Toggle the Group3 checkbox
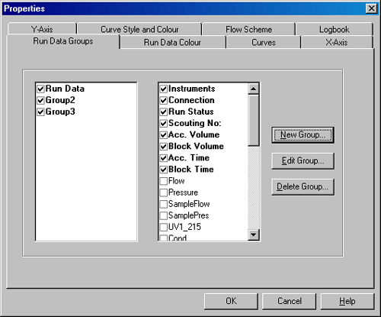Image resolution: width=381 pixels, height=317 pixels. pos(40,112)
